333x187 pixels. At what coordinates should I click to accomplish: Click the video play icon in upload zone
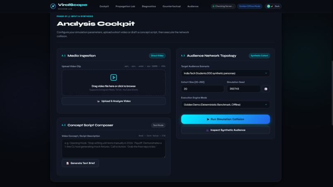click(114, 78)
